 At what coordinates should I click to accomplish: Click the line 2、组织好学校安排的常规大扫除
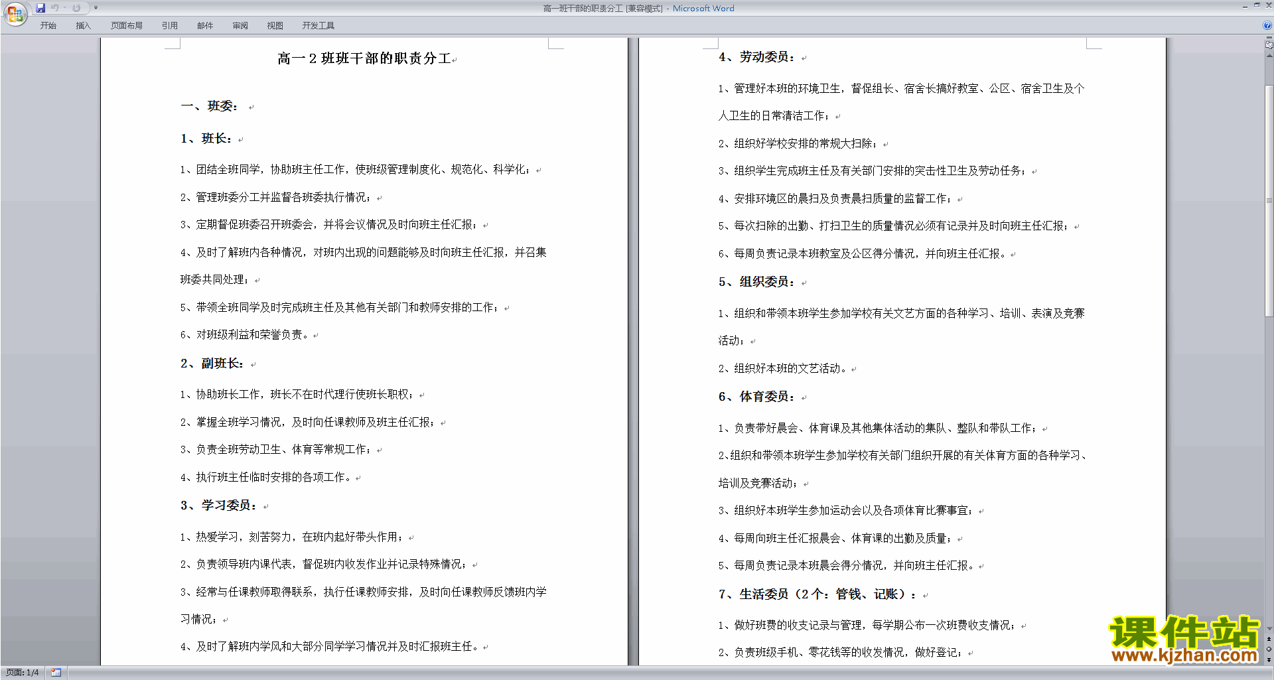tap(799, 144)
